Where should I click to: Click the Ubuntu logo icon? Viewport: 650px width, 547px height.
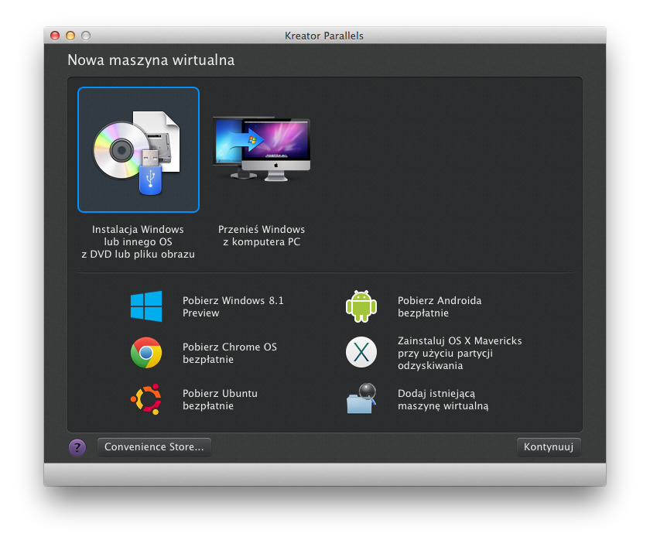[146, 399]
